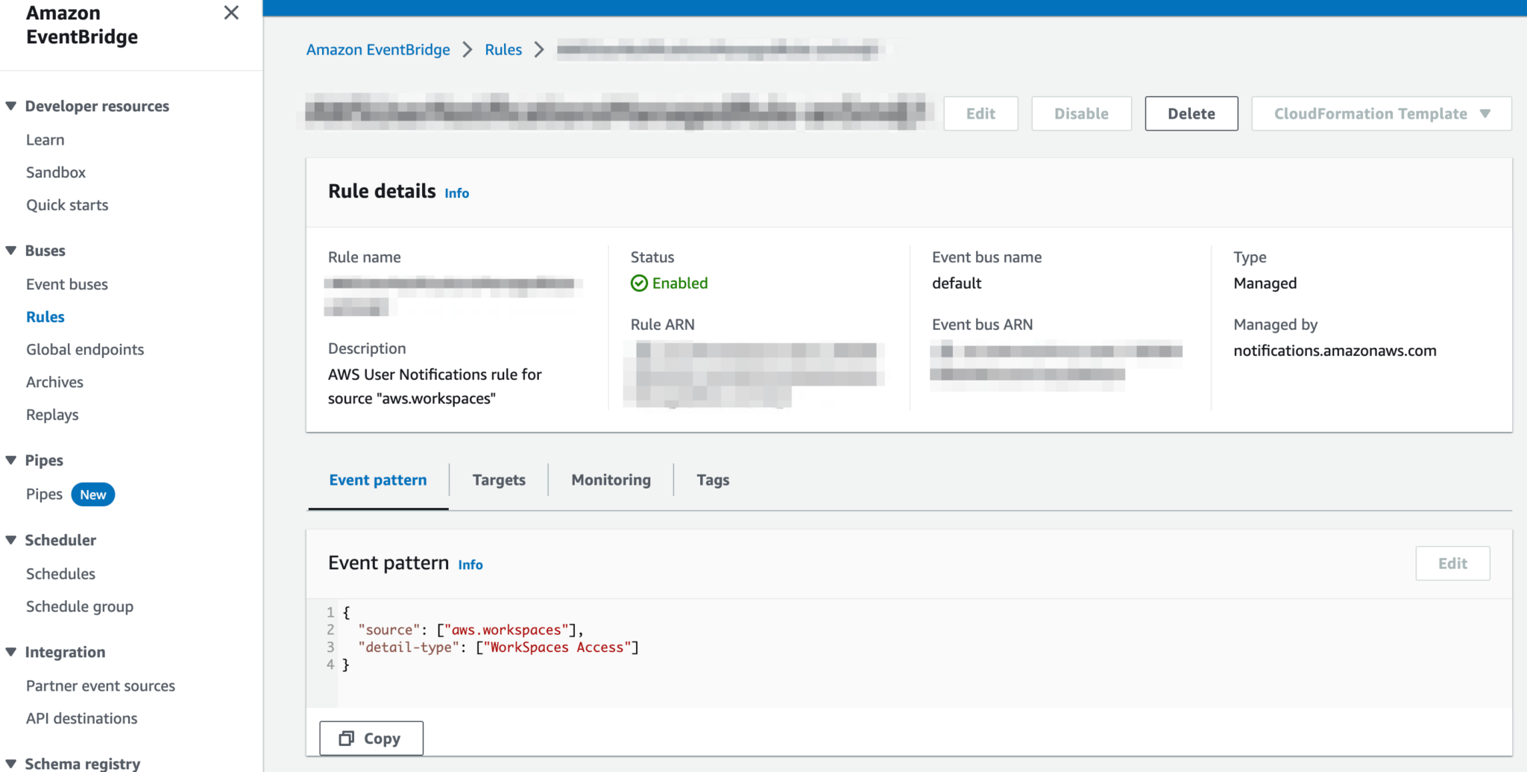The image size is (1527, 772).
Task: Click the green Enabled status checkmark
Action: click(640, 283)
